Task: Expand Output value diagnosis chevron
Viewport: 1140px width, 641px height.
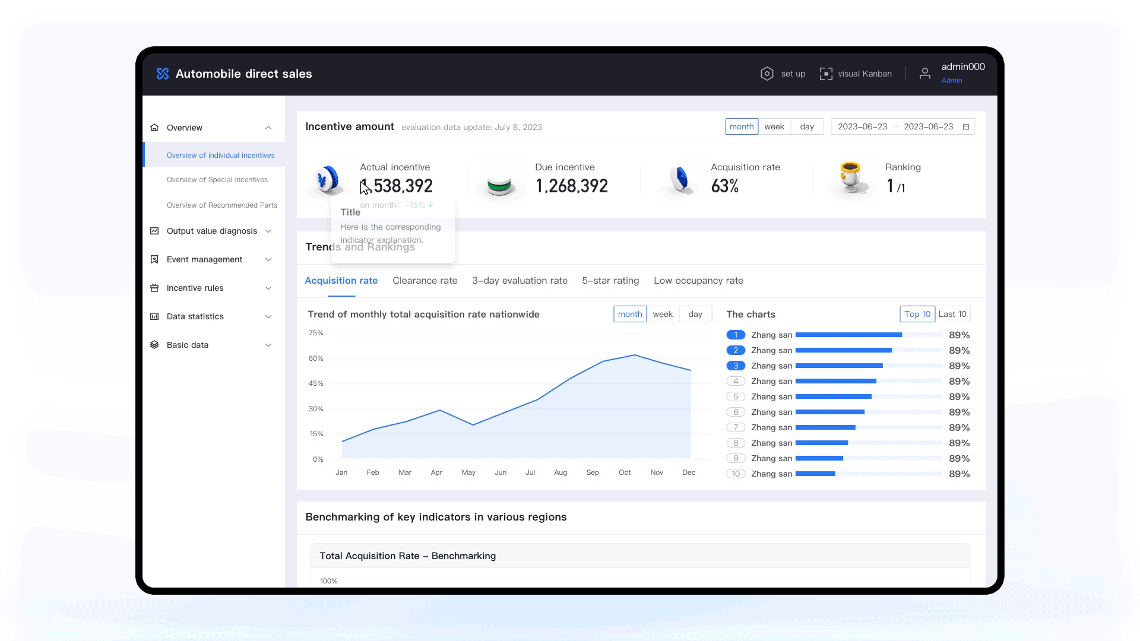Action: [x=268, y=231]
